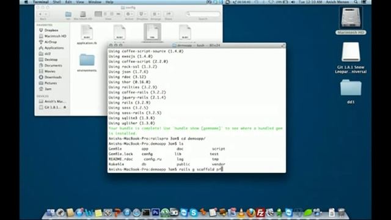The height and width of the screenshot is (220, 391).
Task: Click 'README.rdoc' in the ls output
Action: coord(121,159)
